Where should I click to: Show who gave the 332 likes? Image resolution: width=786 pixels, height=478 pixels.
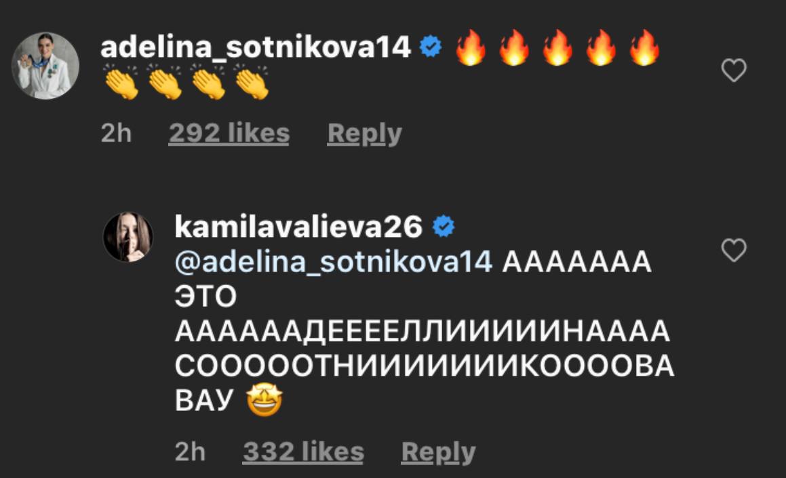click(302, 452)
